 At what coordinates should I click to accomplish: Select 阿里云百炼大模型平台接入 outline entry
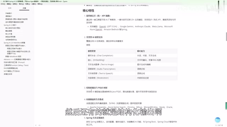coord(15,46)
